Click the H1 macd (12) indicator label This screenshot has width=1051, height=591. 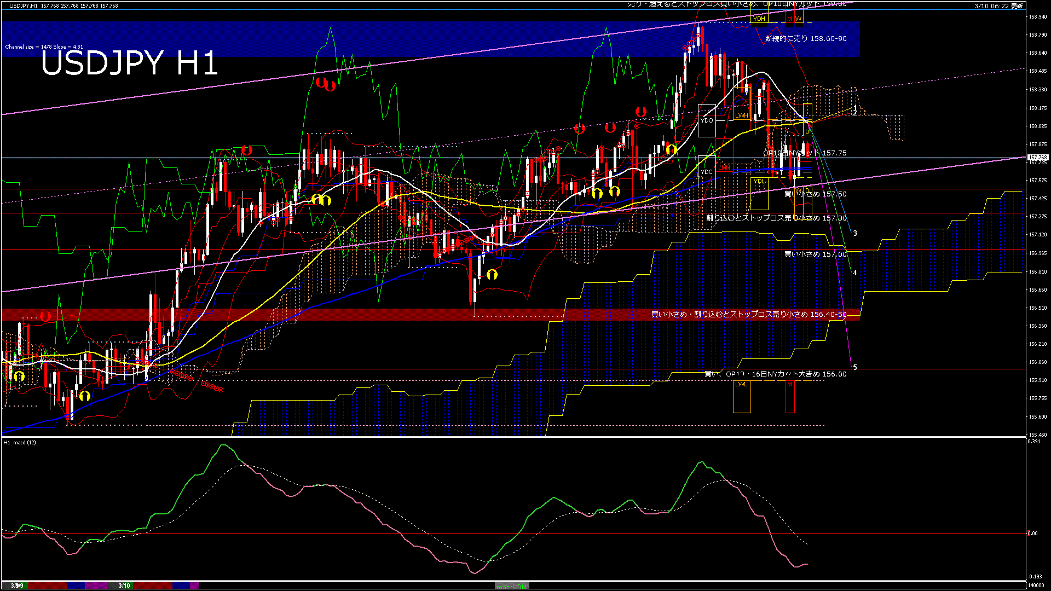[20, 442]
